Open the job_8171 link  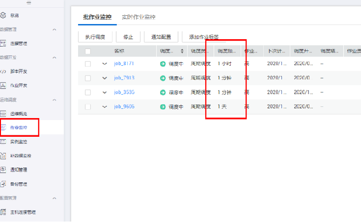click(124, 64)
